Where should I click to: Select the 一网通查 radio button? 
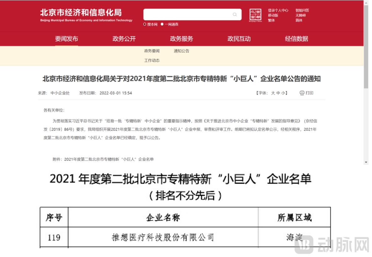(x=162, y=24)
